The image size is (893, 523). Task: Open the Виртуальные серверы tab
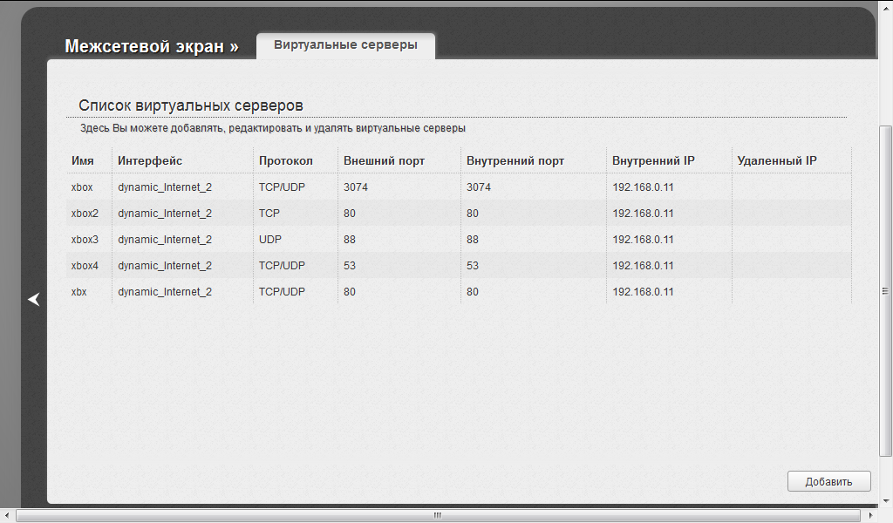point(345,45)
